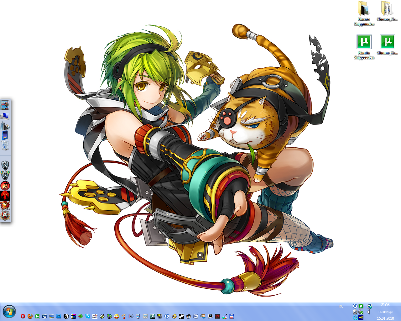Open uTorrent from quick launch bar
401x321 pixels.
tap(37, 316)
